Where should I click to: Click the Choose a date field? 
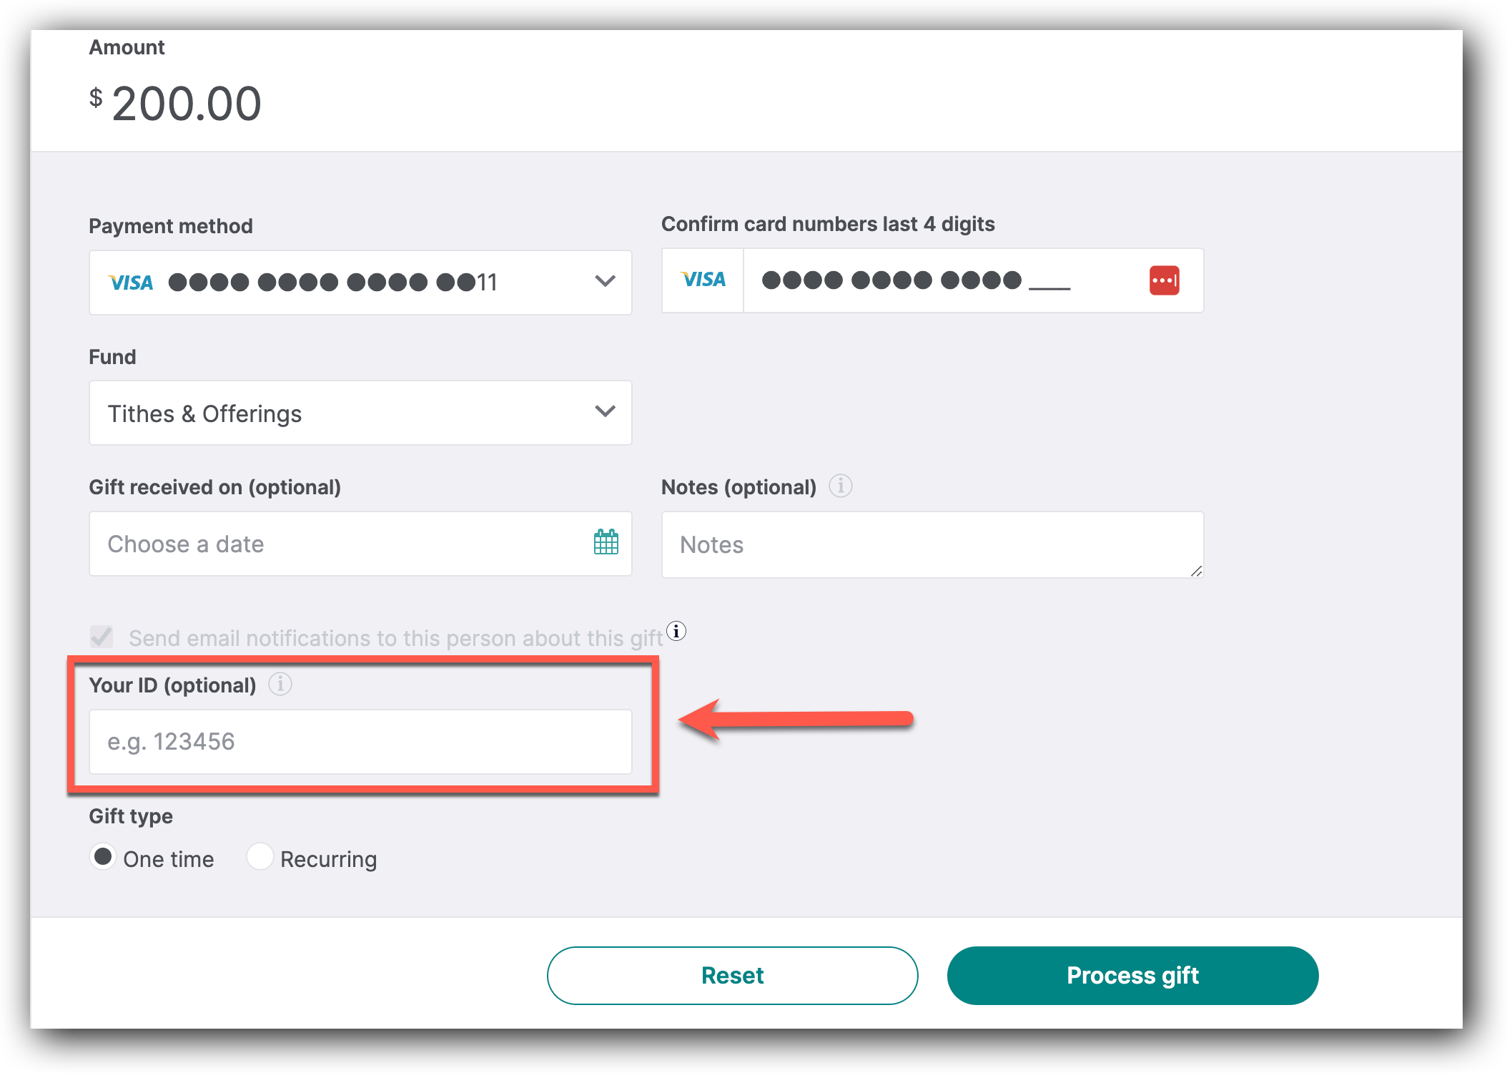(x=336, y=544)
